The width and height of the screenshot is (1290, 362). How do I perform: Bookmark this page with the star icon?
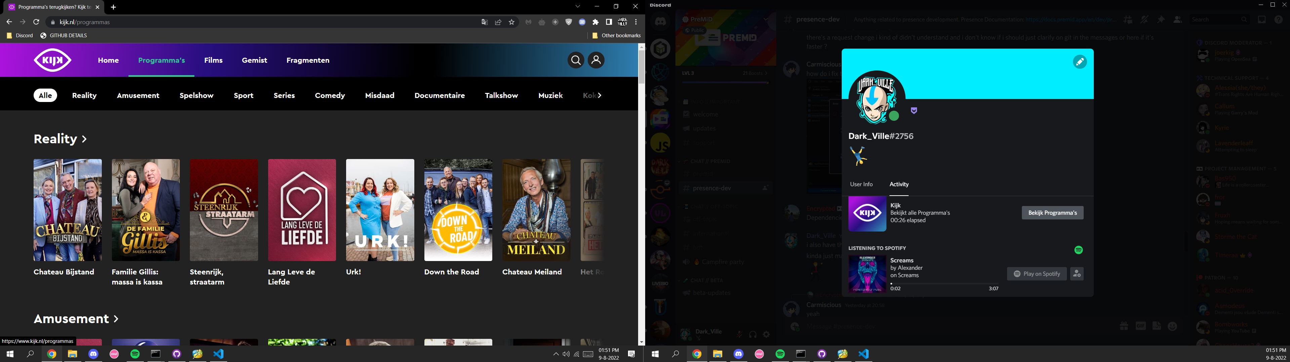click(512, 22)
